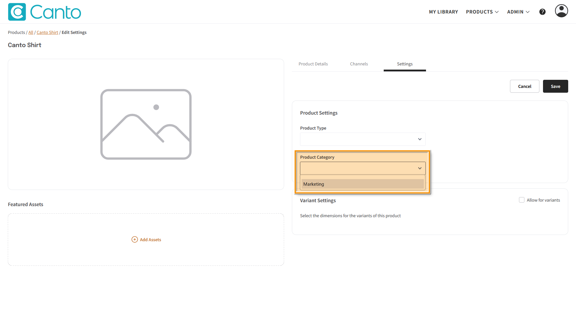Viewport: 576px width, 324px height.
Task: Go to My Library
Action: tap(443, 12)
